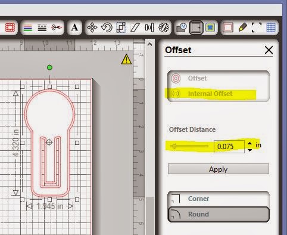The height and width of the screenshot is (235, 287).
Task: Click the top-right selection handle
Action: click(x=77, y=86)
